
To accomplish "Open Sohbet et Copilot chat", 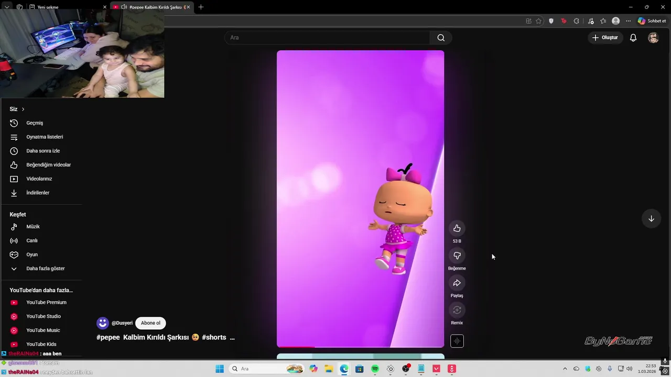I will tap(651, 21).
